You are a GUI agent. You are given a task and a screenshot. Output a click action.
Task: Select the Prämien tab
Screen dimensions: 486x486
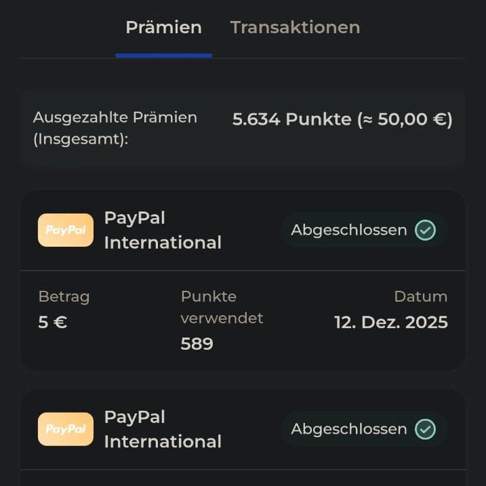tap(163, 28)
